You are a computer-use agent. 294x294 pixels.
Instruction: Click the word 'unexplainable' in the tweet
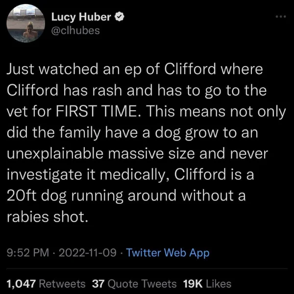55,154
